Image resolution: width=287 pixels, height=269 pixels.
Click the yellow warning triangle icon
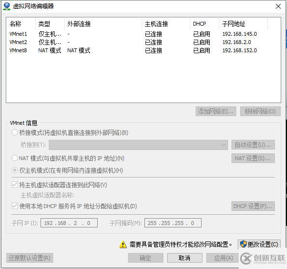click(x=123, y=245)
